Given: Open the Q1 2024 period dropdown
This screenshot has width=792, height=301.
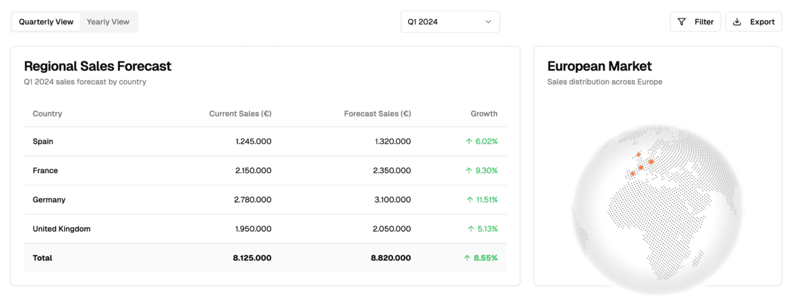Looking at the screenshot, I should coord(450,22).
